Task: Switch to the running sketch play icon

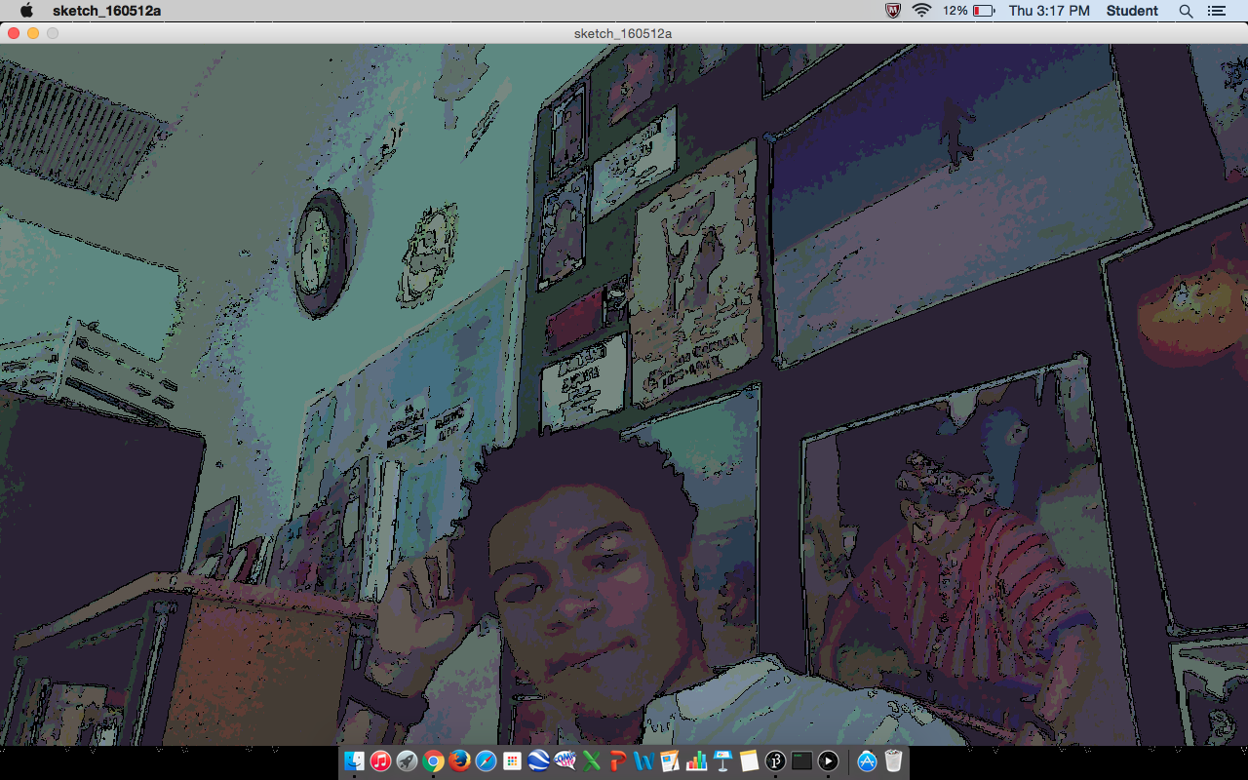Action: [829, 761]
